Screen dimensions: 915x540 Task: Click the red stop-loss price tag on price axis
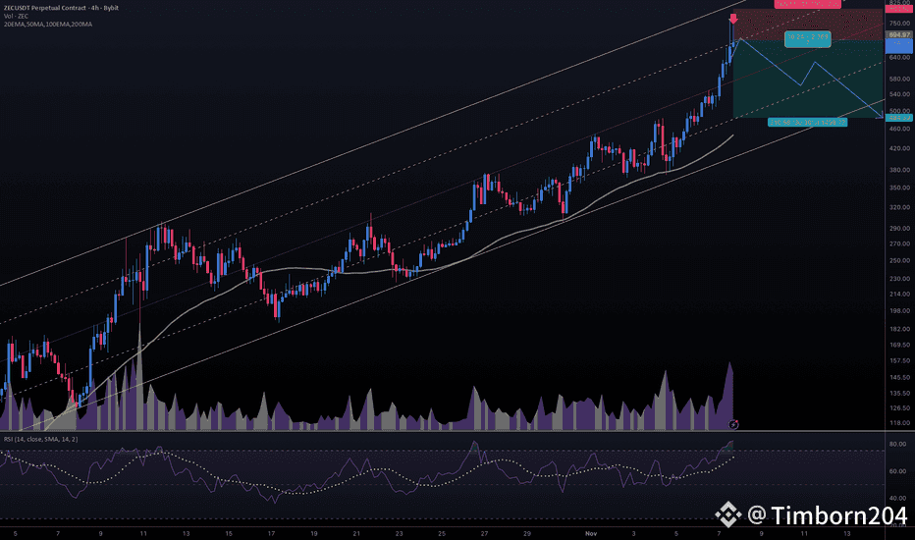click(x=899, y=8)
